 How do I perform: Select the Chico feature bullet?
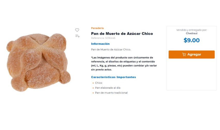point(98,83)
